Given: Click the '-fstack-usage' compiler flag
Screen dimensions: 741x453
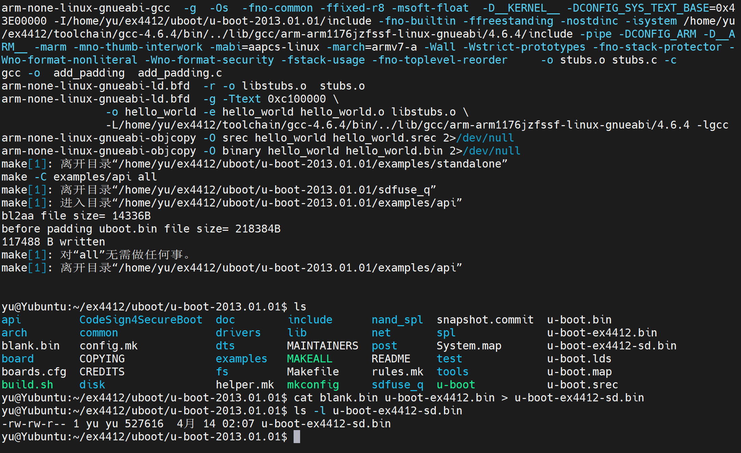Looking at the screenshot, I should [x=323, y=60].
